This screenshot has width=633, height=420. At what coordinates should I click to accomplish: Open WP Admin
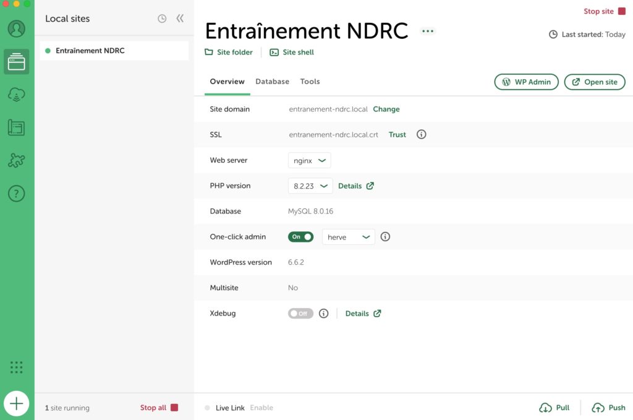527,82
